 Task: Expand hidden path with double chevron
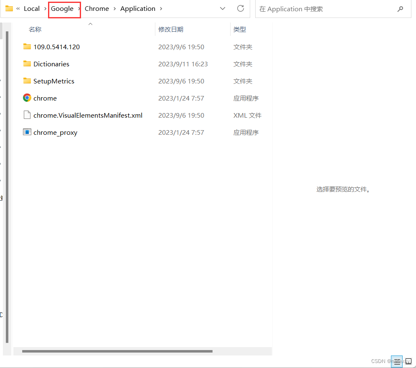[18, 9]
